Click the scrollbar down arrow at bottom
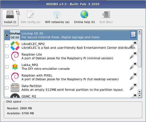Screen dimensions: 146x122 coord(140,95)
